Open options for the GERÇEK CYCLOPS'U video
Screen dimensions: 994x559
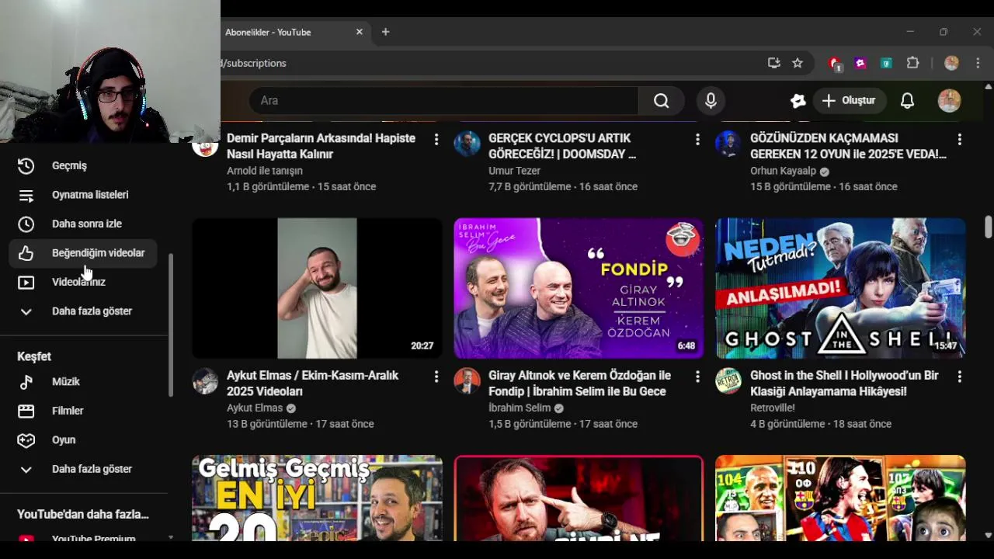pyautogui.click(x=697, y=139)
